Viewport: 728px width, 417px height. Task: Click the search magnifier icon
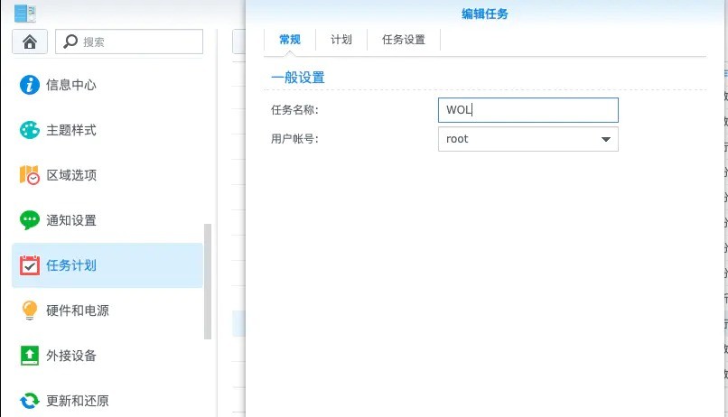pos(70,42)
